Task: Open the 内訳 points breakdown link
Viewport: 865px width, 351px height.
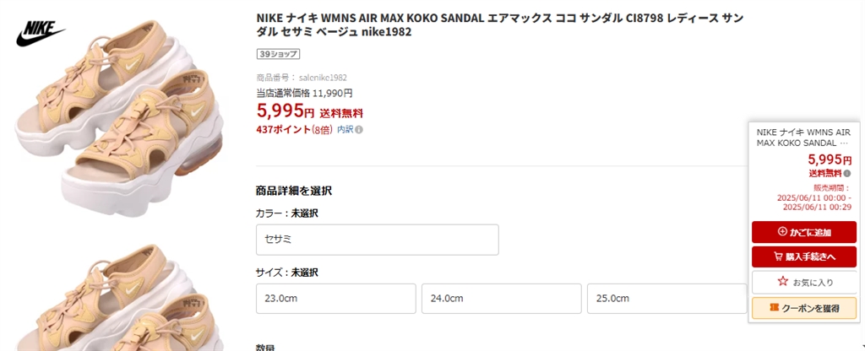Action: coord(345,130)
